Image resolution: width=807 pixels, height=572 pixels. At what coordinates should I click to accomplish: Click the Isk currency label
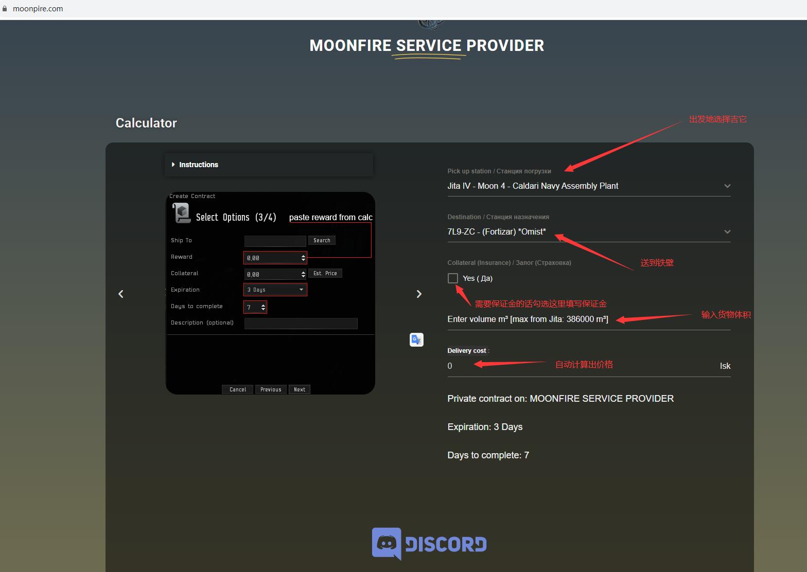pyautogui.click(x=725, y=366)
